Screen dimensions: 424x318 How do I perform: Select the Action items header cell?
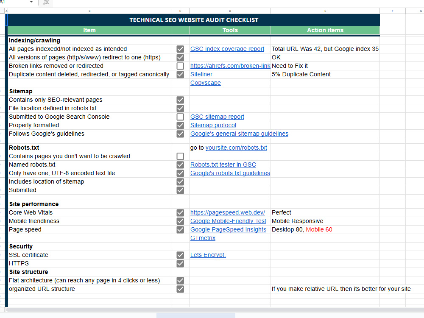(325, 30)
